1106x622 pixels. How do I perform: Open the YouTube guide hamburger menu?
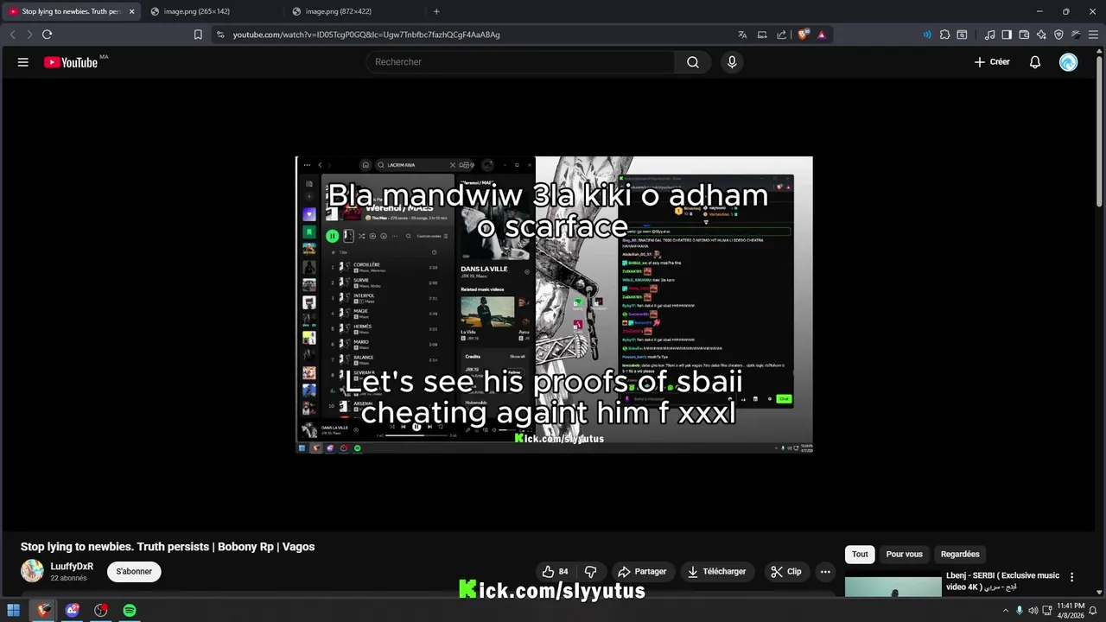click(x=23, y=62)
